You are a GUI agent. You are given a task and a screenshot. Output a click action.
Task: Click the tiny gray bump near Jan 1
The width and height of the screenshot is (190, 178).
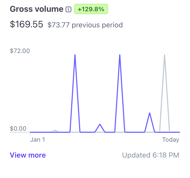pos(55,130)
